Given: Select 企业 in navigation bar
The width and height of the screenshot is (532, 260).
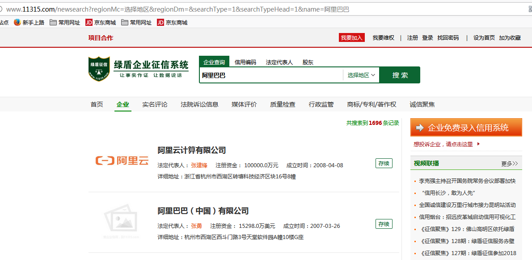Looking at the screenshot, I should 123,105.
